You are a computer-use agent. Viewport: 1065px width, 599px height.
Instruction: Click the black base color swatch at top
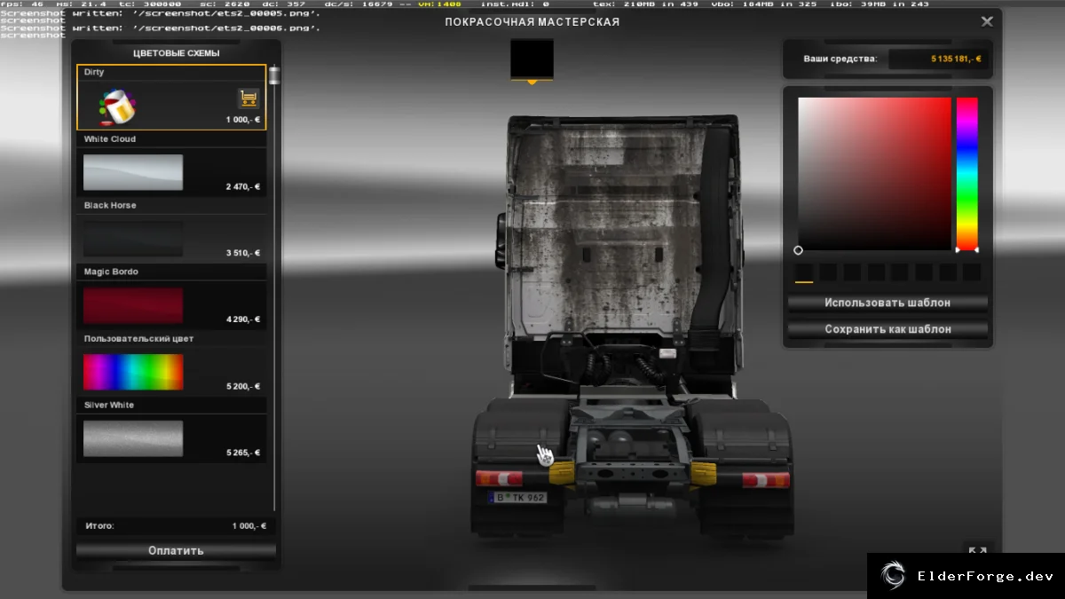coord(532,59)
